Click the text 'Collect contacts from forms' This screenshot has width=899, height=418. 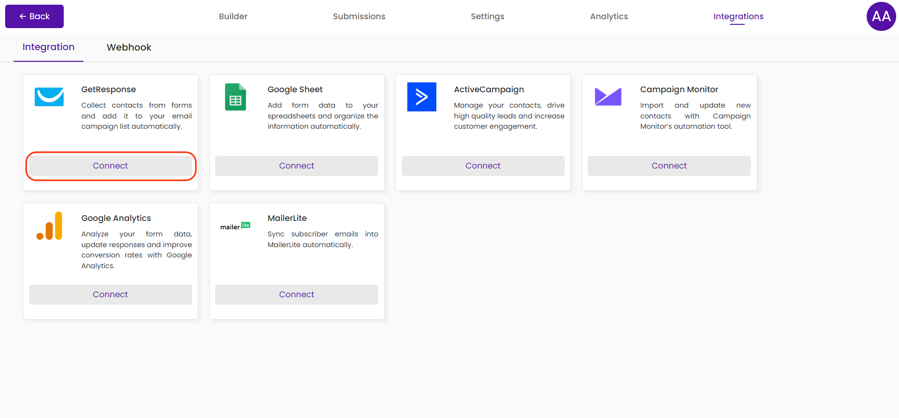coord(137,105)
